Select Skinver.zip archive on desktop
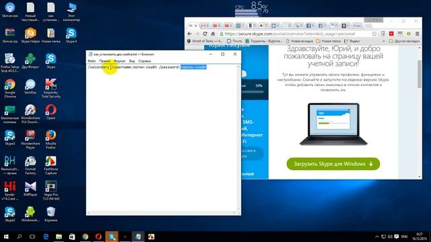431x242 pixels. click(10, 35)
